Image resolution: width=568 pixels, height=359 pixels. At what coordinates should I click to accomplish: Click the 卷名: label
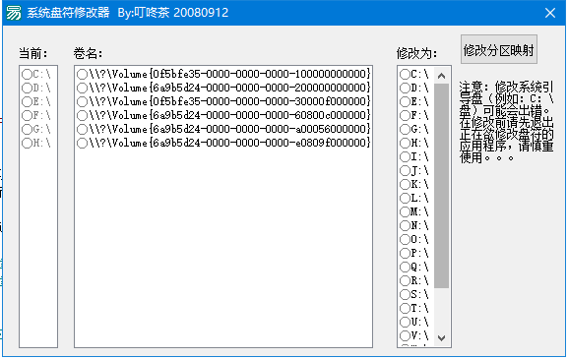88,53
